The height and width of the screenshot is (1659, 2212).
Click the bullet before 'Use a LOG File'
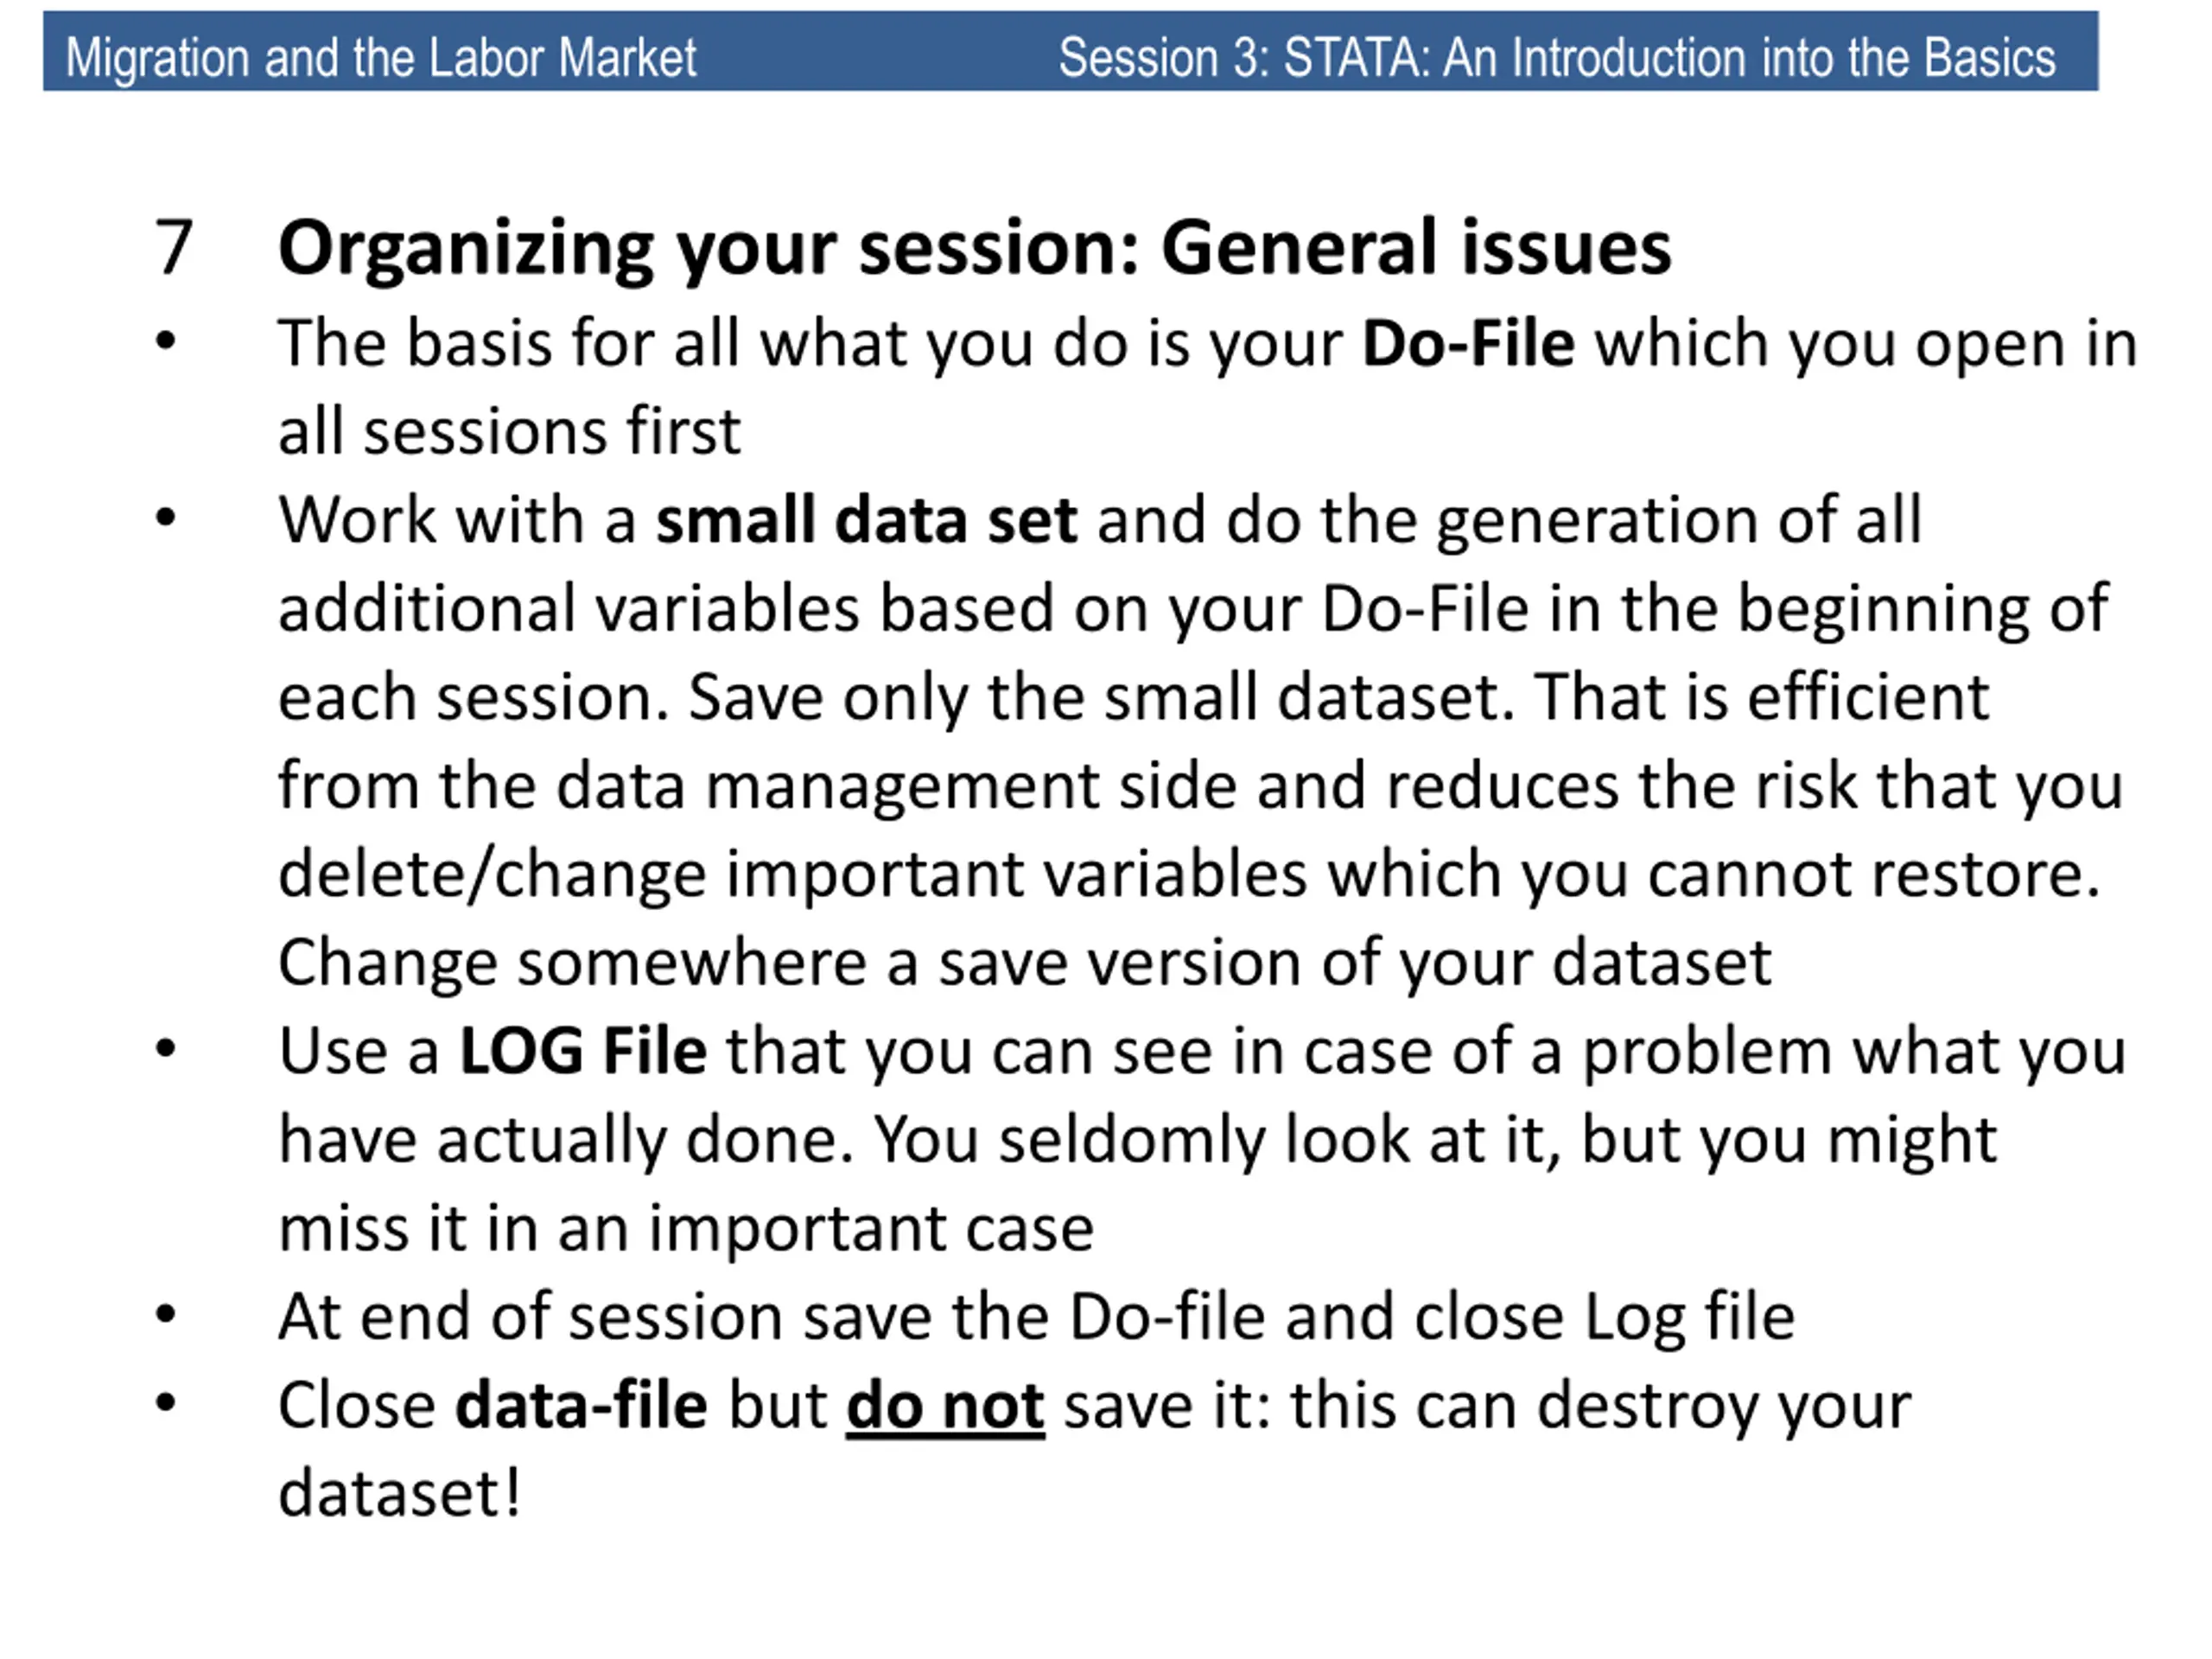click(x=166, y=1049)
